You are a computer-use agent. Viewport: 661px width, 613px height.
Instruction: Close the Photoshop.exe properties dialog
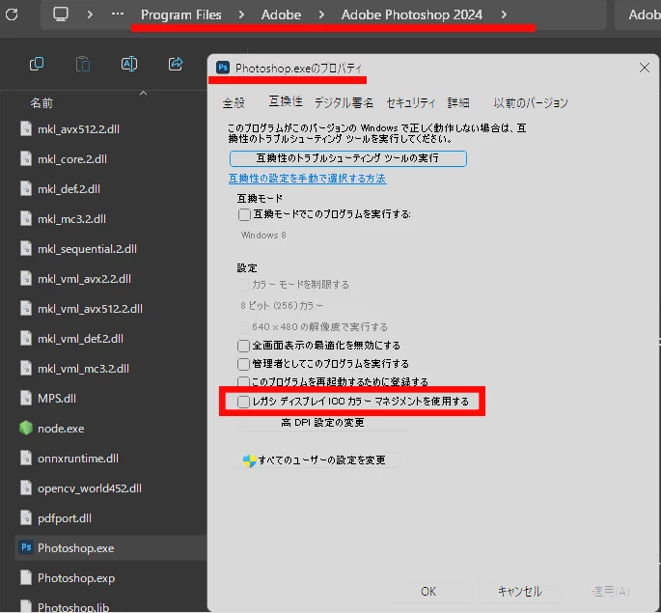coord(645,68)
